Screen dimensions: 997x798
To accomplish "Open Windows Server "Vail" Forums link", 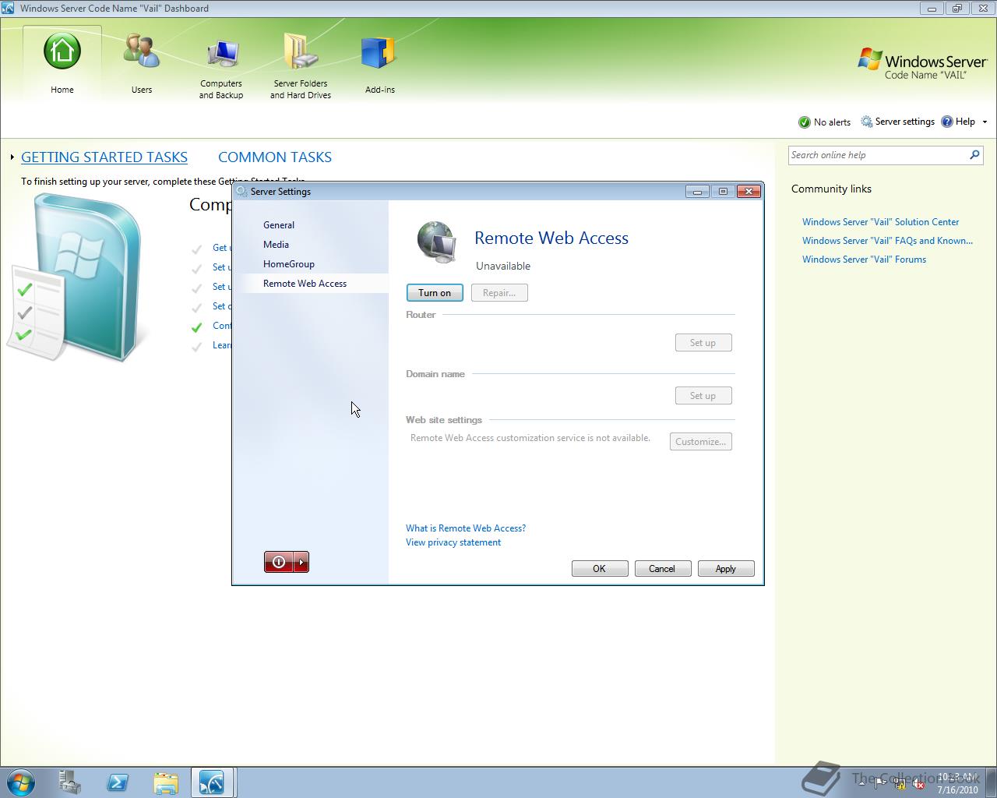I will click(x=864, y=260).
